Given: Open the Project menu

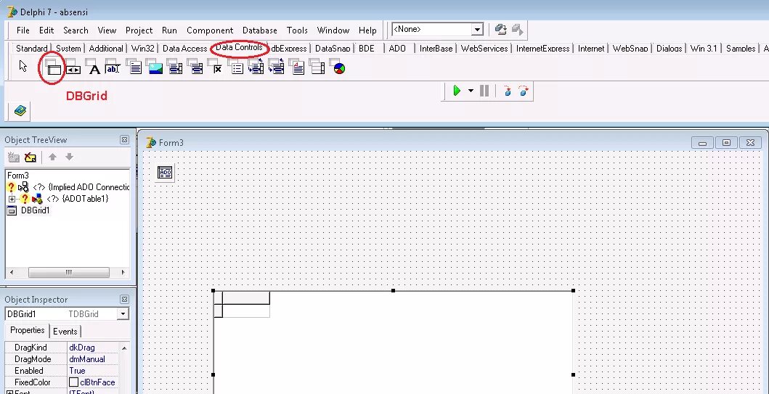Looking at the screenshot, I should 139,30.
